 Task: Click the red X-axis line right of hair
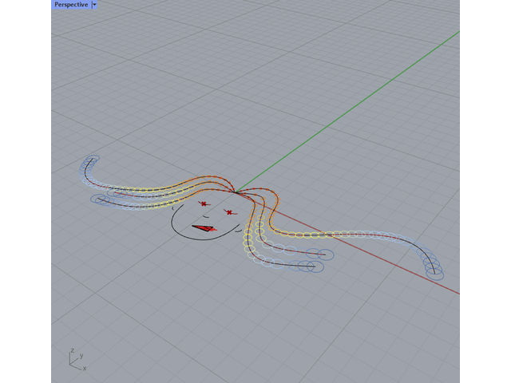pos(399,264)
